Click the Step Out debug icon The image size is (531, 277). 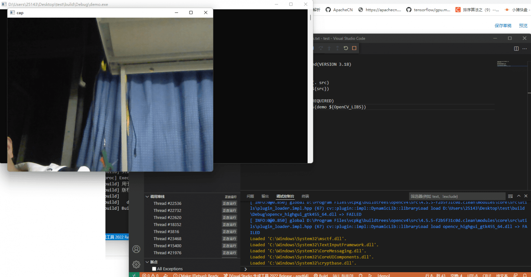(337, 48)
